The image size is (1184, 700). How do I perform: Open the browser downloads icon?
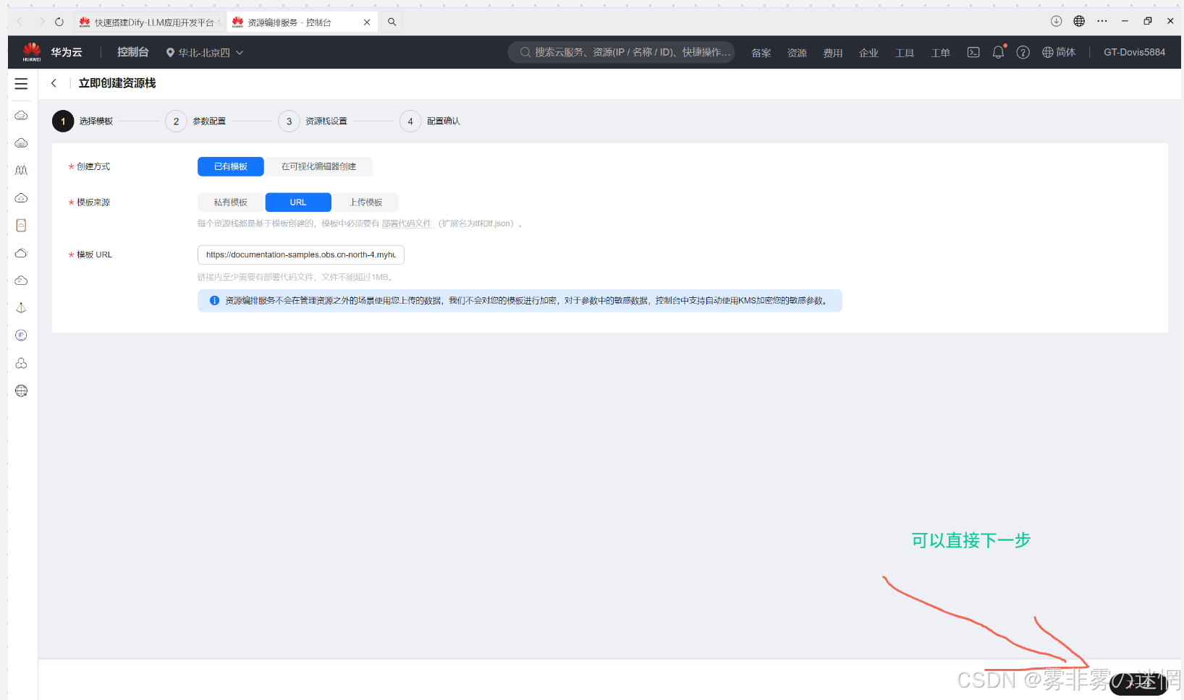[1057, 21]
